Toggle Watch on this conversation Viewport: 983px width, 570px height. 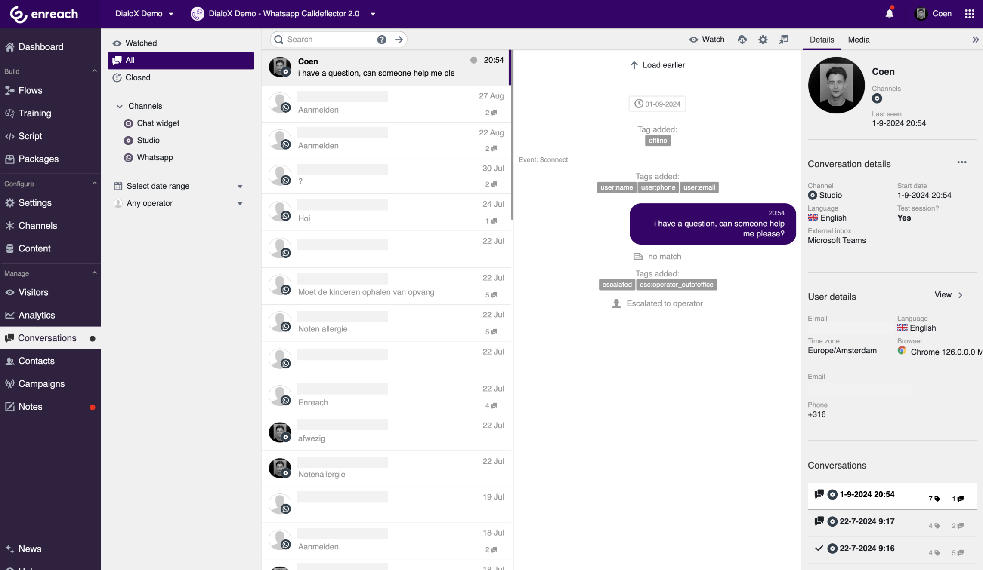707,40
